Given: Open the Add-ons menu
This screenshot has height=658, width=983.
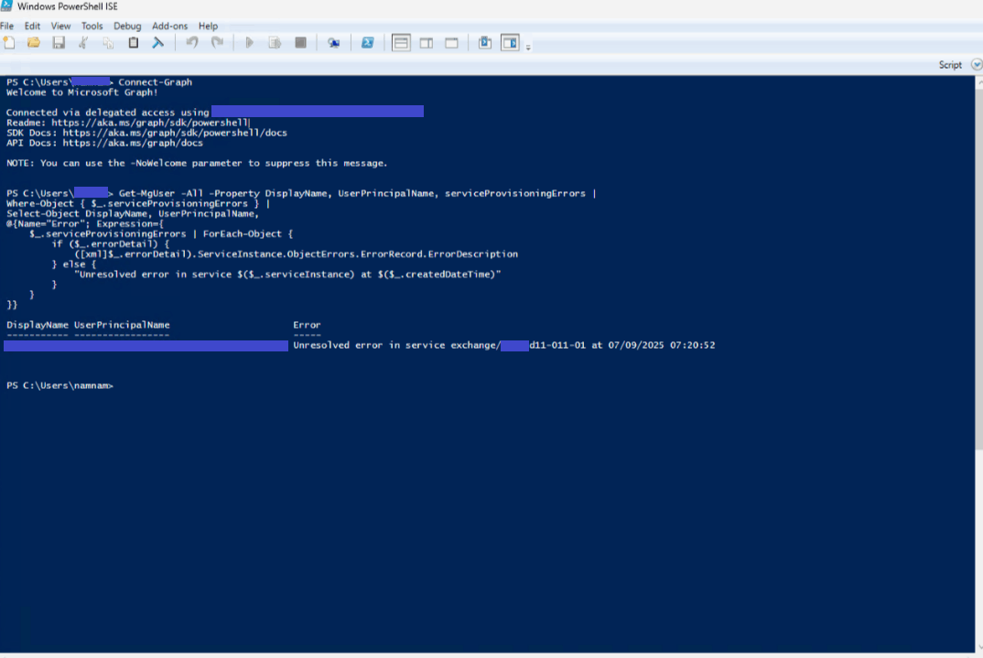Looking at the screenshot, I should click(x=169, y=26).
